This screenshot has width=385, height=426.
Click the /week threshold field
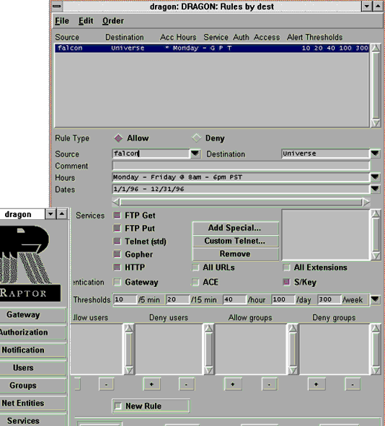pos(329,300)
